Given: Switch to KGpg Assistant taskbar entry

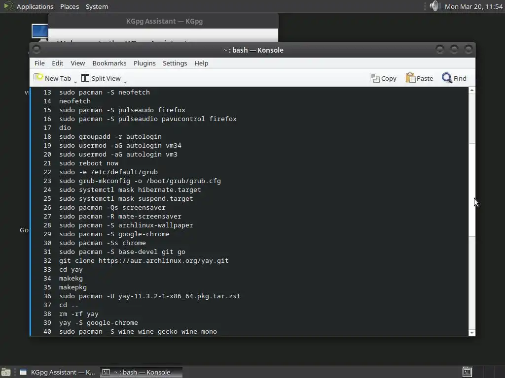Looking at the screenshot, I should [57, 372].
